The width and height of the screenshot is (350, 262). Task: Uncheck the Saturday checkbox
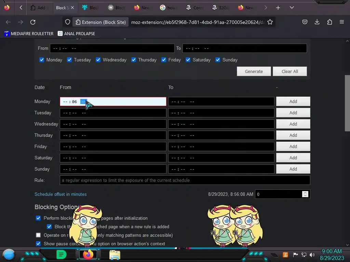[188, 60]
